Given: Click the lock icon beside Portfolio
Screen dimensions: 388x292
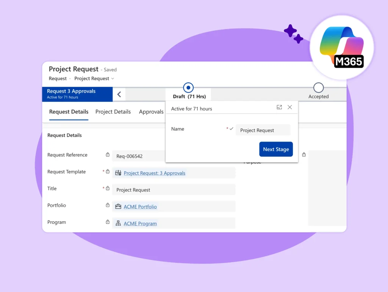Looking at the screenshot, I should [108, 205].
